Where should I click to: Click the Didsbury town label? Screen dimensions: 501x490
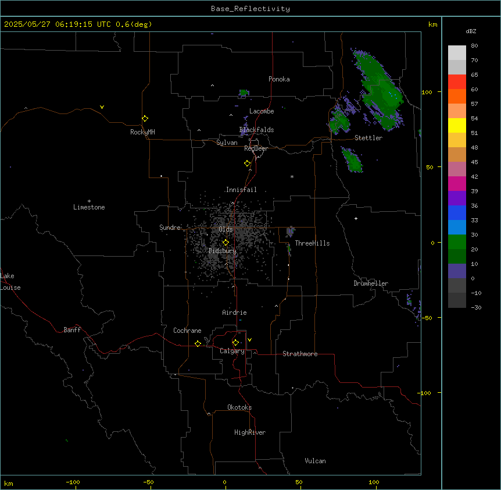click(x=223, y=251)
